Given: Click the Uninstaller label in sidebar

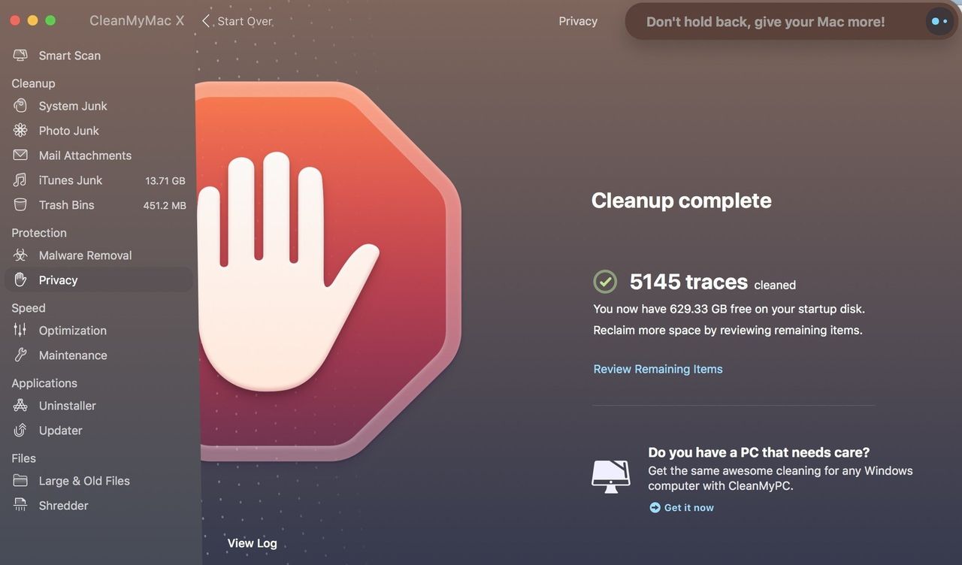Looking at the screenshot, I should click(x=68, y=406).
